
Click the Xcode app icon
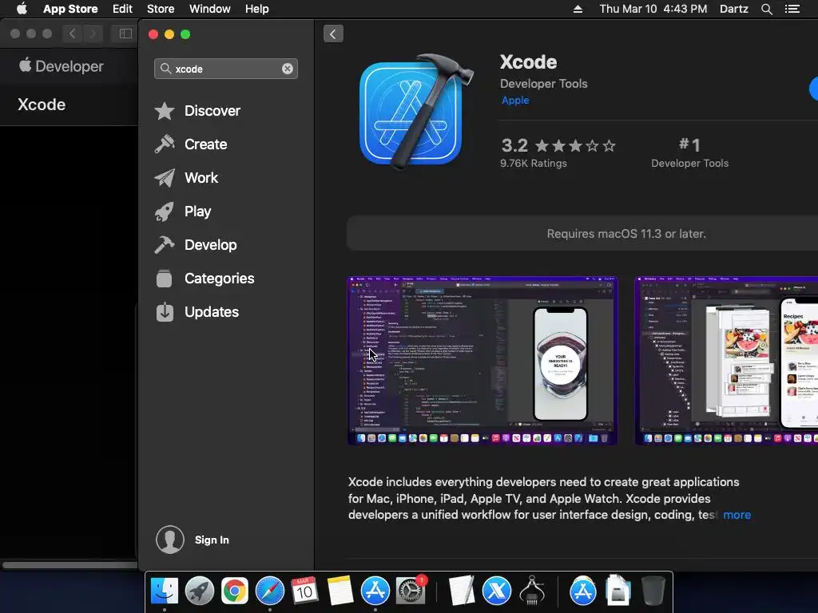tap(415, 112)
